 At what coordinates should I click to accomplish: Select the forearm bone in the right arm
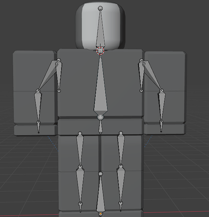162,106
